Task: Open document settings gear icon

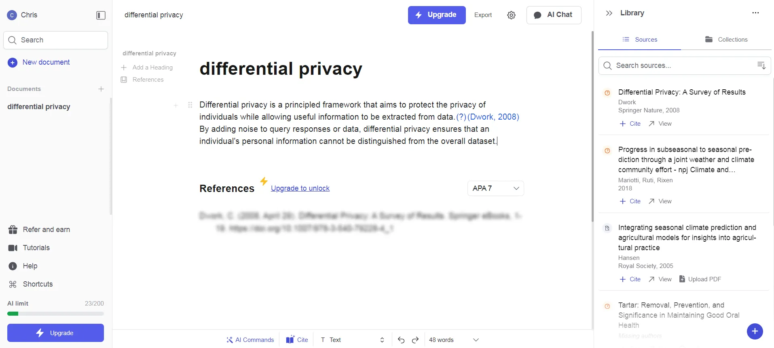Action: pos(511,15)
